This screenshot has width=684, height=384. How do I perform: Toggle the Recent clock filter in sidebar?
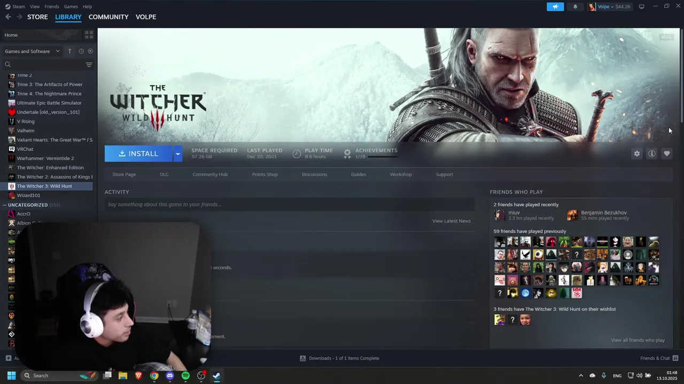81,51
